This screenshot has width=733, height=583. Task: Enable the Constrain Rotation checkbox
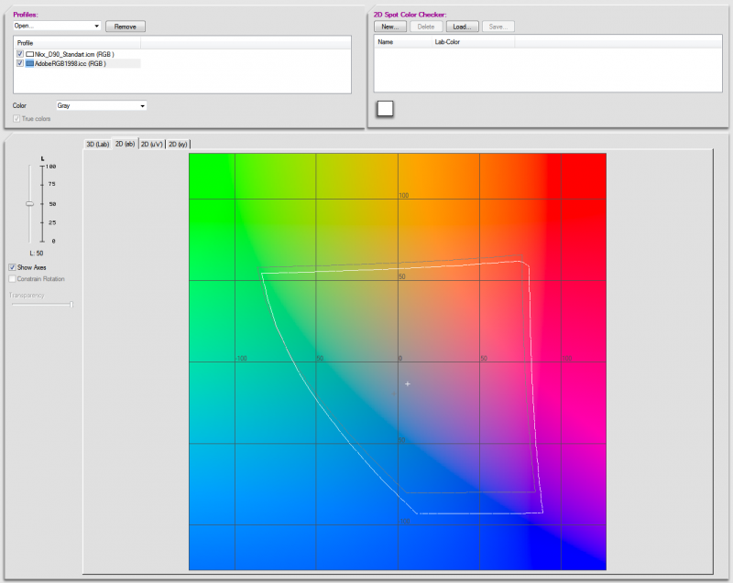pos(12,279)
